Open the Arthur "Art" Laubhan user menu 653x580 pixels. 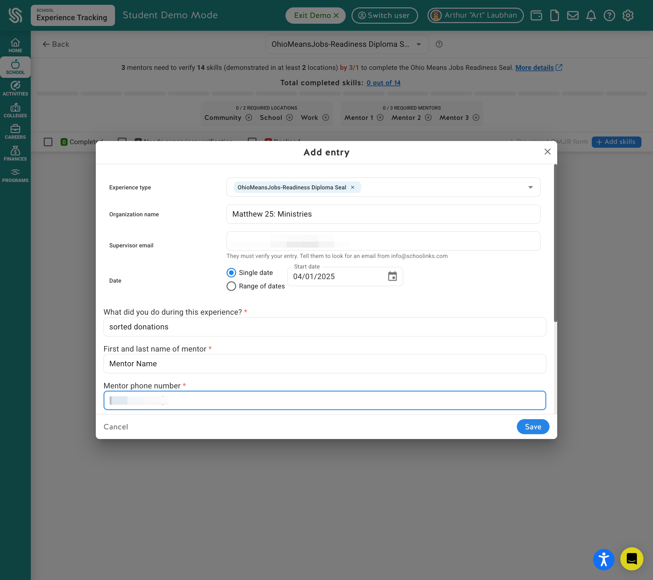pos(475,15)
